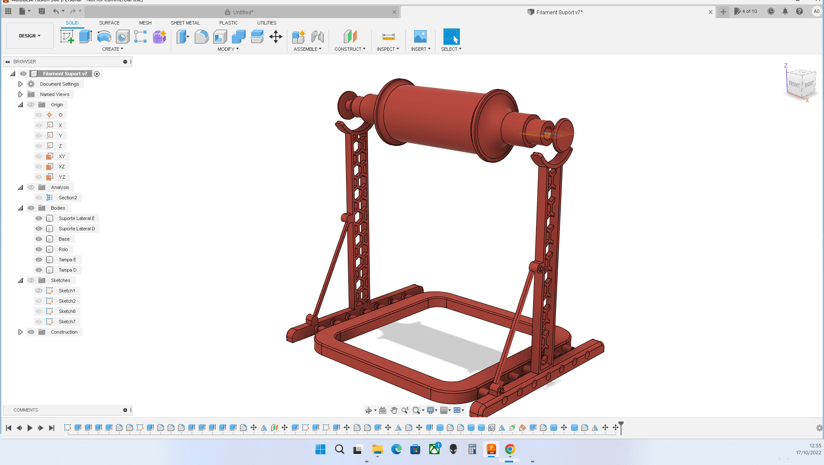Expand the Named Views node
The height and width of the screenshot is (465, 824).
pyautogui.click(x=20, y=94)
